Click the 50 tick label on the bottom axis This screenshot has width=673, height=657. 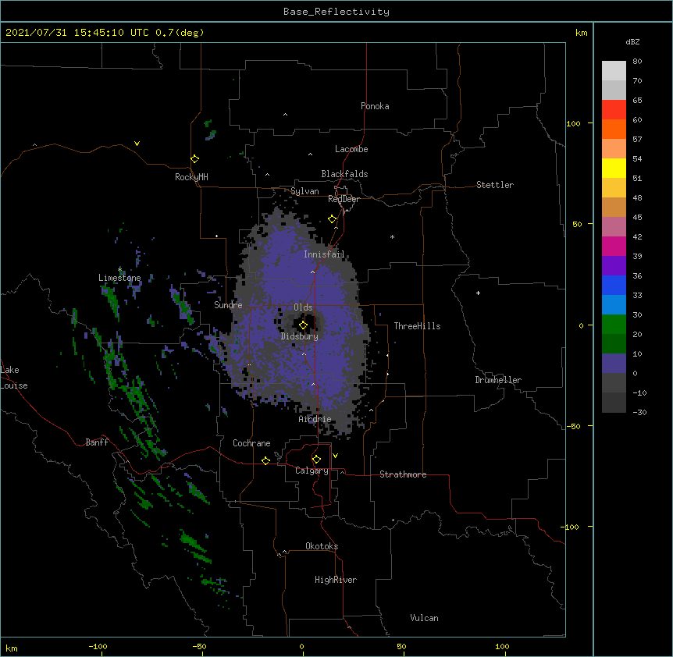pos(401,646)
